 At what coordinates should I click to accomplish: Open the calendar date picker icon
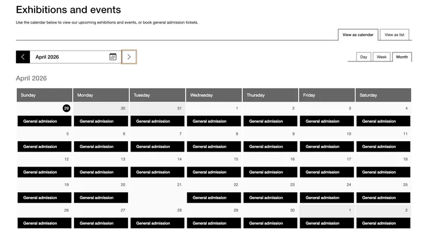click(x=113, y=57)
